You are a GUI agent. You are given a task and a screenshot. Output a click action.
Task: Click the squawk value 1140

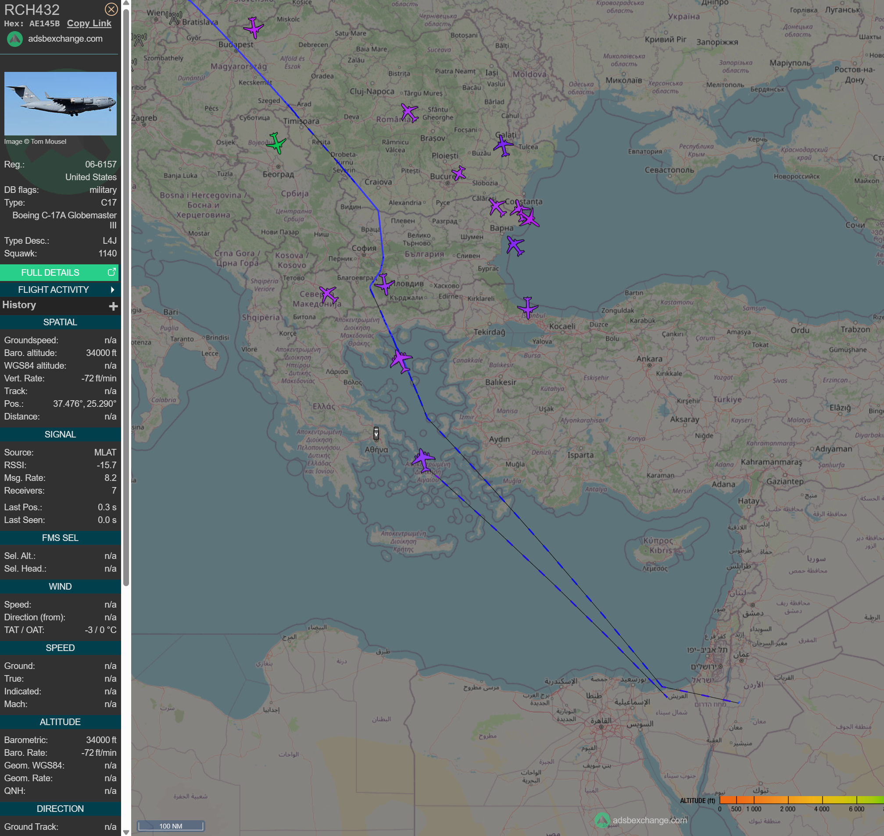107,253
